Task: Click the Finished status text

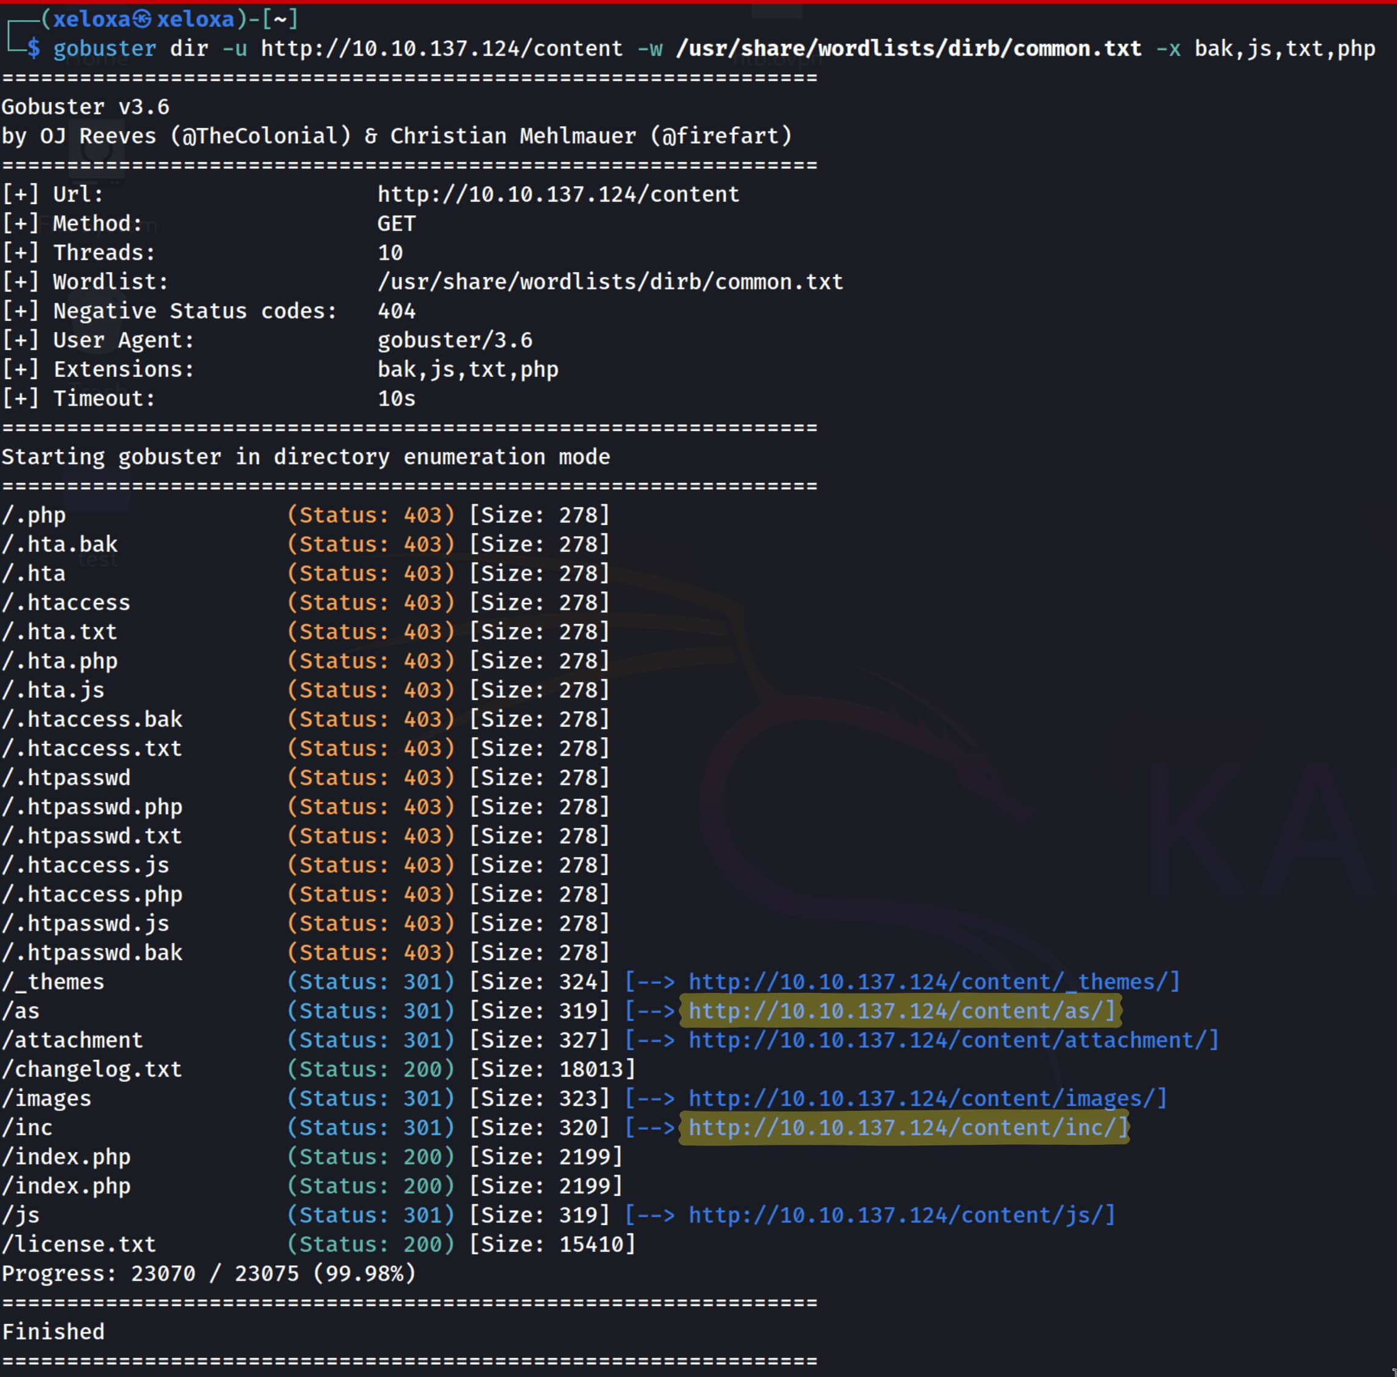Action: point(53,1331)
